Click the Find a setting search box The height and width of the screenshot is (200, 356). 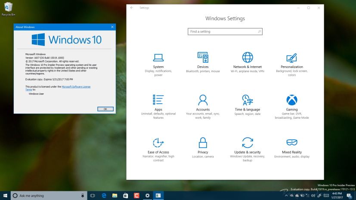pos(225,31)
